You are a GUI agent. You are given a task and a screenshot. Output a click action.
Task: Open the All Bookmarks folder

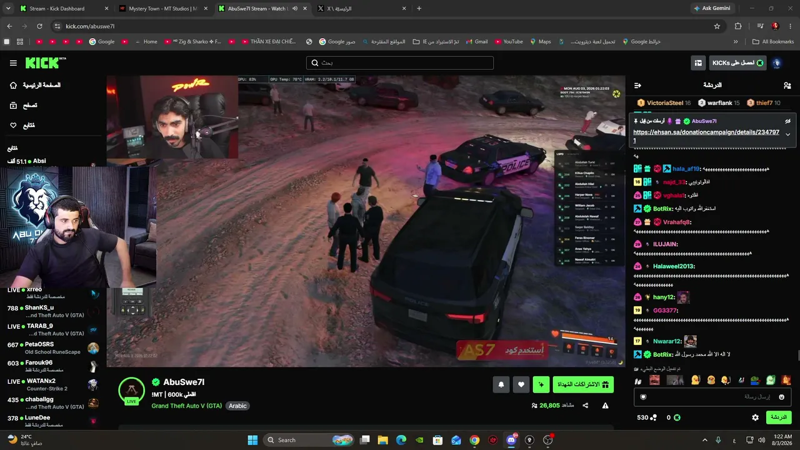(x=773, y=42)
